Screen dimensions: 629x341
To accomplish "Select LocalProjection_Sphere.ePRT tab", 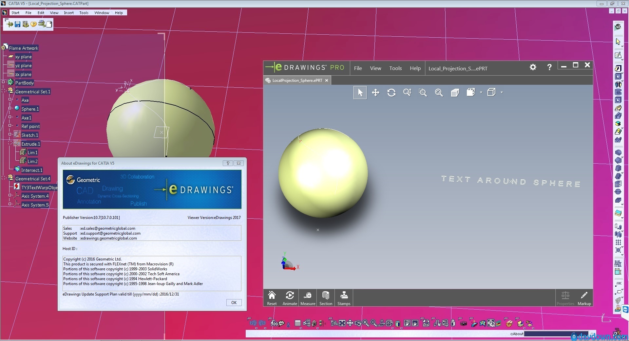I will click(x=297, y=81).
